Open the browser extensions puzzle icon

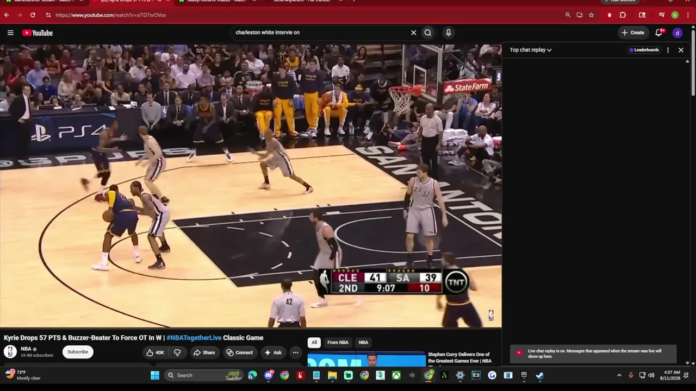623,15
